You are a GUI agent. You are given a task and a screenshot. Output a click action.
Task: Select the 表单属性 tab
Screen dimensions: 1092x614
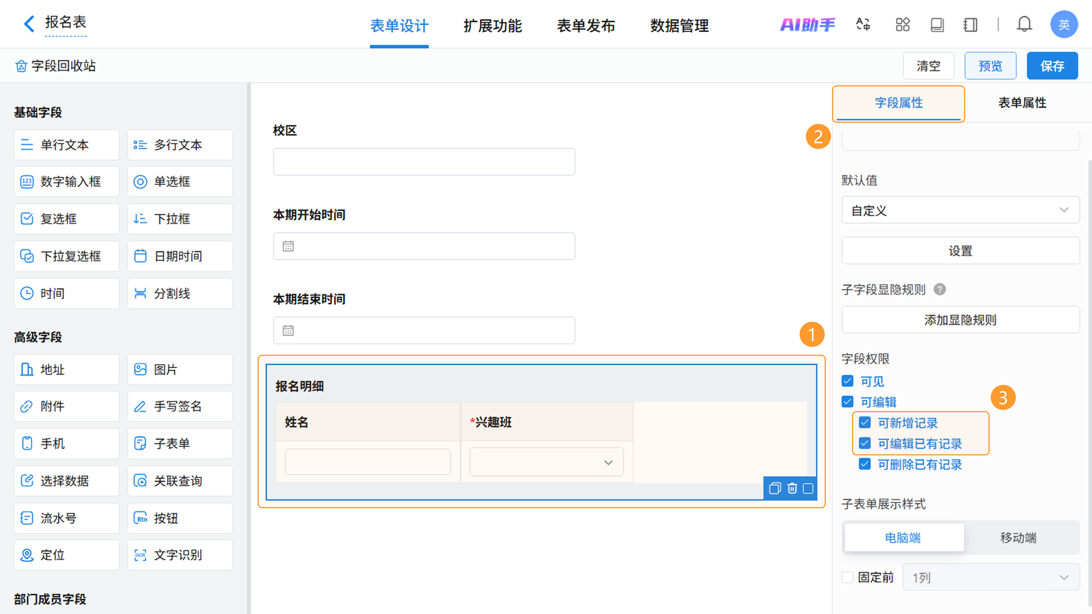click(x=1022, y=103)
